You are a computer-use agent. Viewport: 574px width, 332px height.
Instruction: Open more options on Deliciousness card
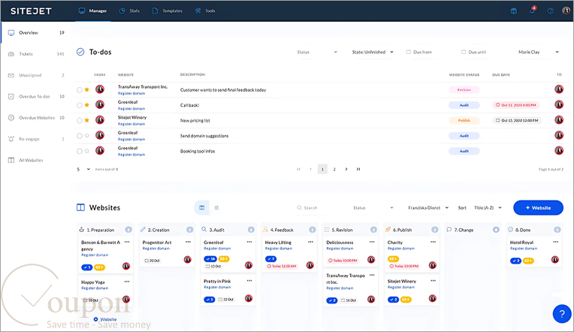(372, 242)
